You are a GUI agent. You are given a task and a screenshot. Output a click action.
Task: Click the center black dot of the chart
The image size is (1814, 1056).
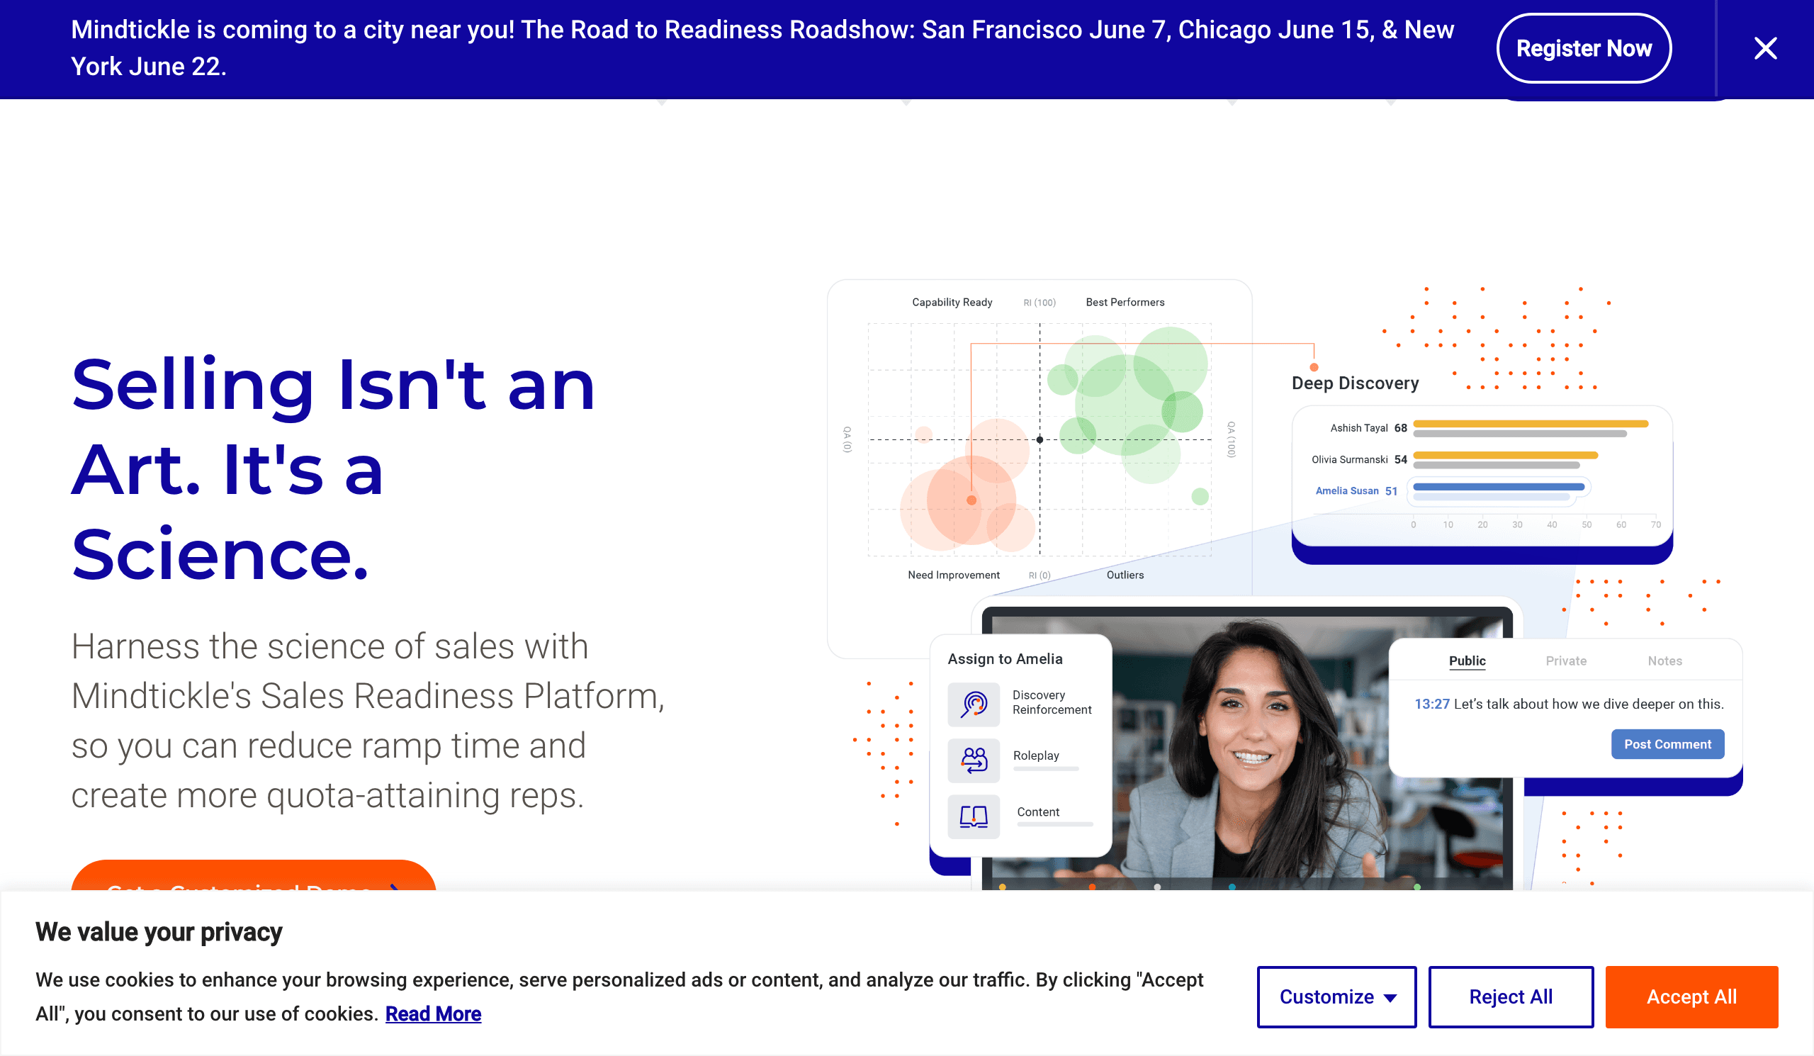point(1040,439)
